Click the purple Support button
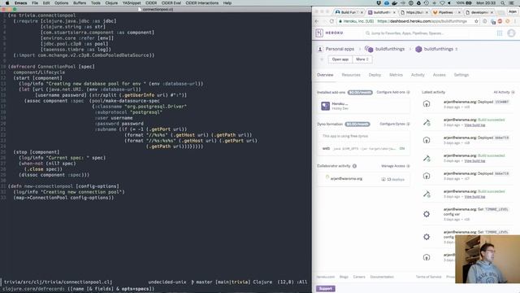This screenshot has height=293, width=520. coord(325,288)
